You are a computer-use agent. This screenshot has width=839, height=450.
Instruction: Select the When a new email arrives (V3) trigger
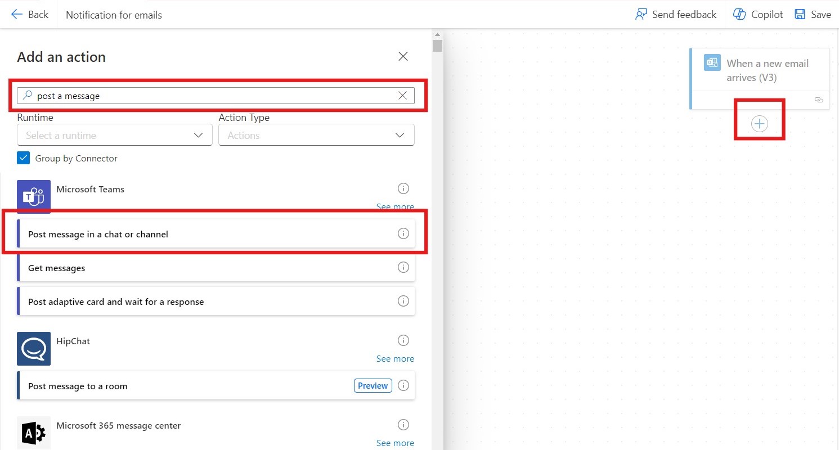point(760,78)
